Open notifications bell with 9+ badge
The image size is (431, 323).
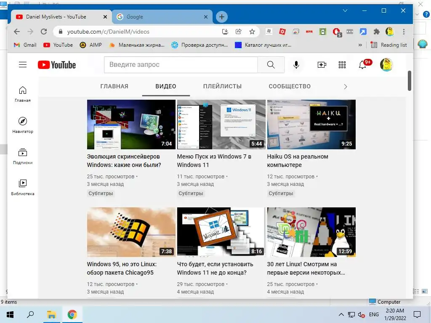coord(365,64)
